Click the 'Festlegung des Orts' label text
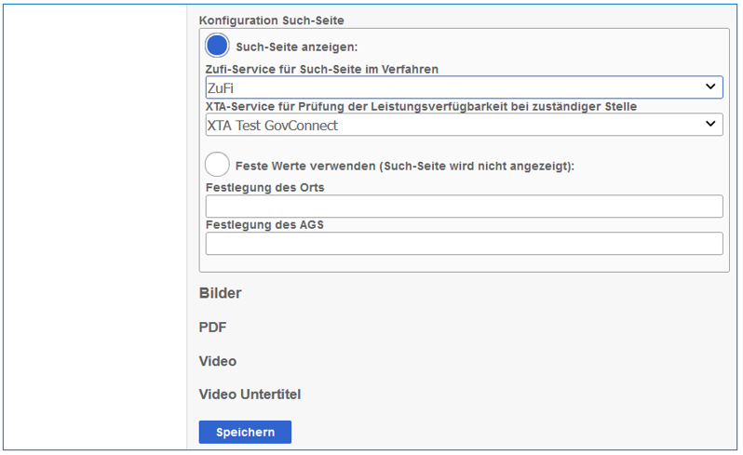This screenshot has height=455, width=743. [264, 187]
